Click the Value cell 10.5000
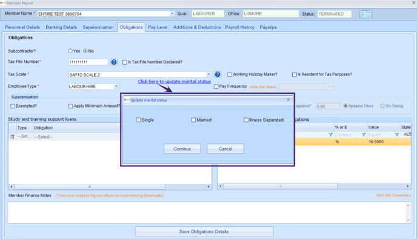 [x=384, y=142]
